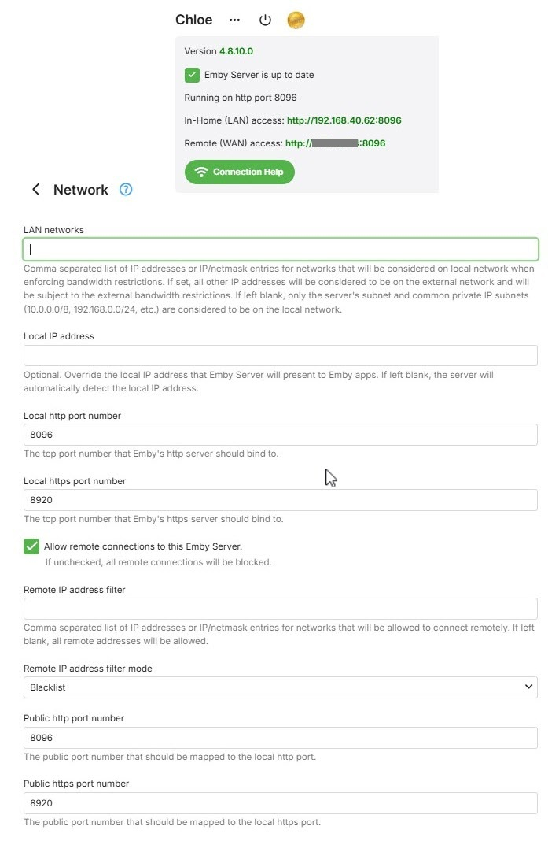Click the power icon next to Chloe

tap(265, 20)
